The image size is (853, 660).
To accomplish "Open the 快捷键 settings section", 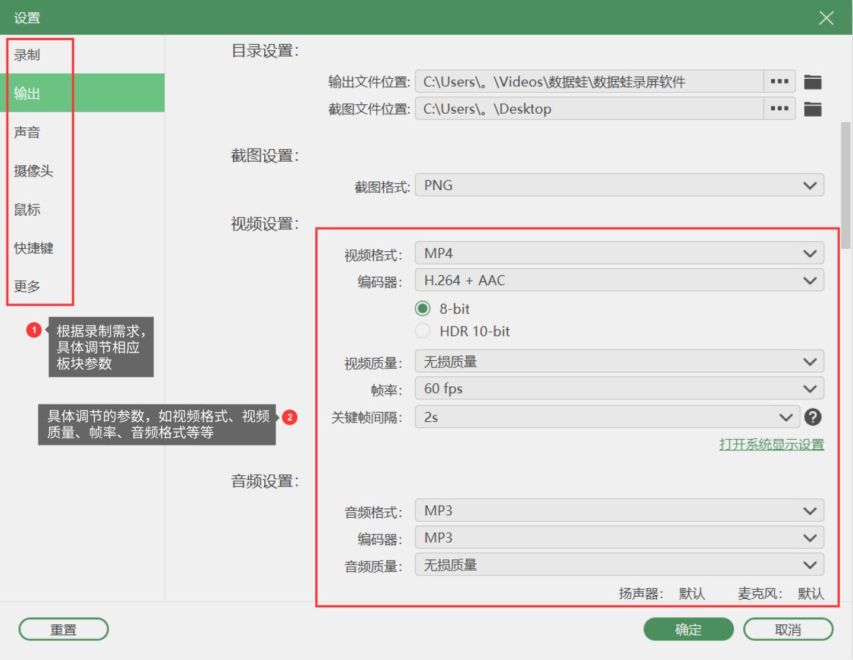I will coord(33,248).
